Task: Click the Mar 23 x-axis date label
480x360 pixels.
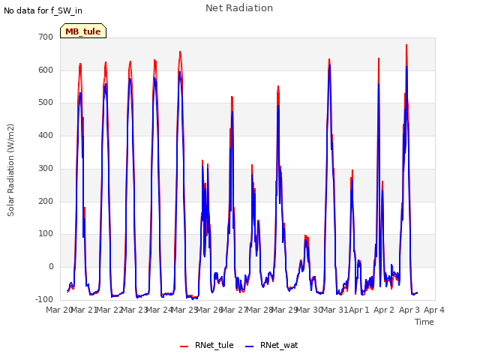Action: click(134, 310)
